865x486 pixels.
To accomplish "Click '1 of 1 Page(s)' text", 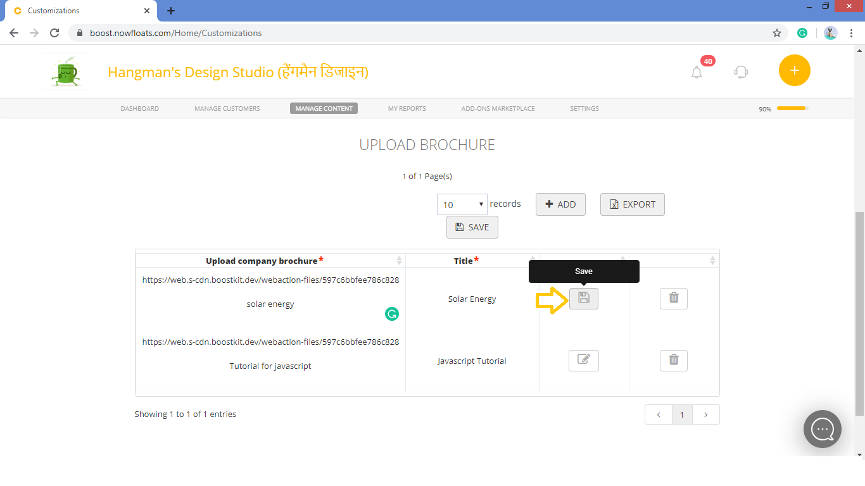I will click(427, 176).
